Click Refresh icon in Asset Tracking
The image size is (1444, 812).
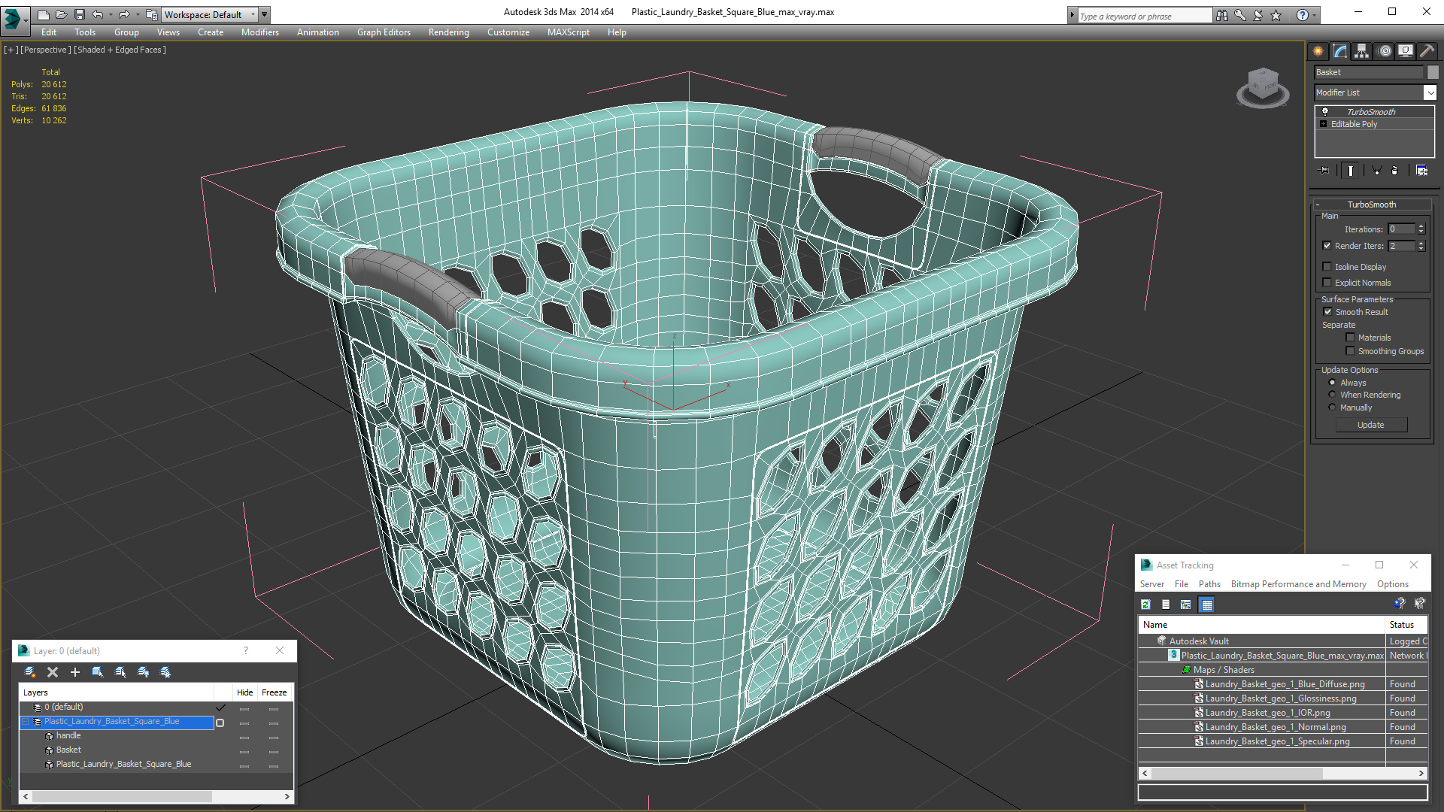[x=1145, y=604]
